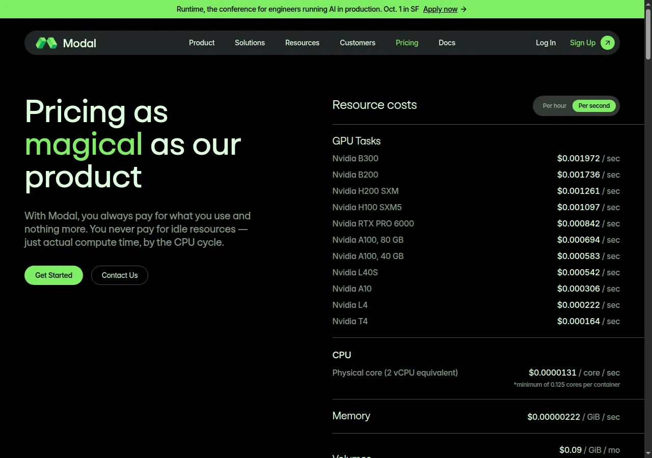
Task: Click the With Modal description paragraph
Action: tap(138, 229)
